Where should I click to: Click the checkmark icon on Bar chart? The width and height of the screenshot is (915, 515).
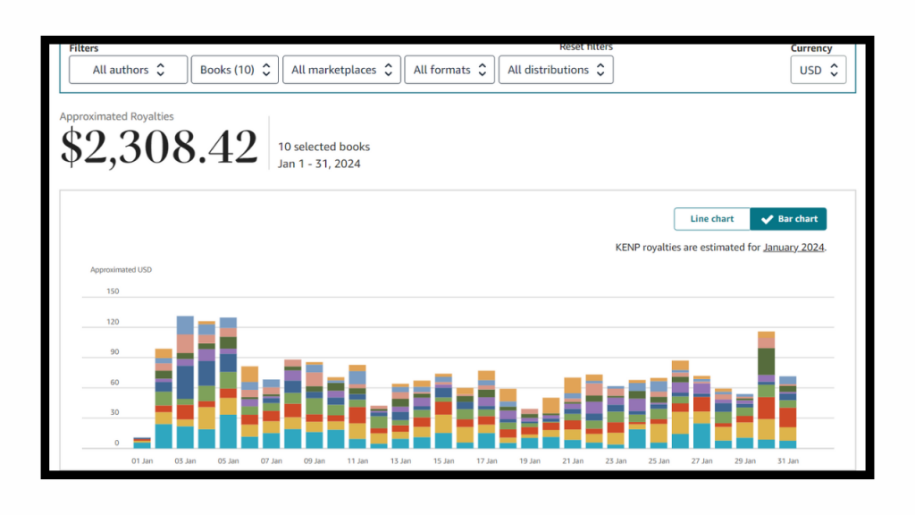(x=767, y=219)
